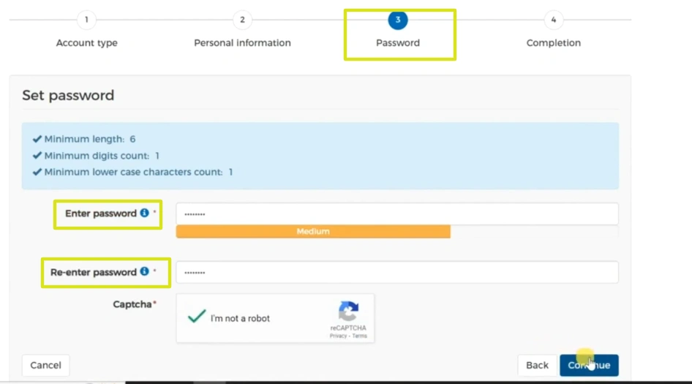The image size is (692, 384).
Task: Click the checkmark next to Minimum length
Action: pyautogui.click(x=37, y=139)
